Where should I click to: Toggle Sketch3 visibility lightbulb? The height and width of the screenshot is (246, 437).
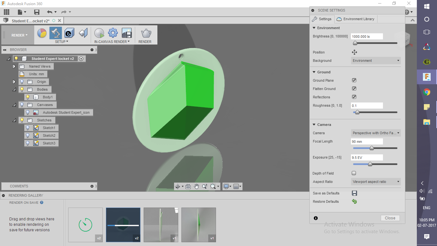click(28, 143)
